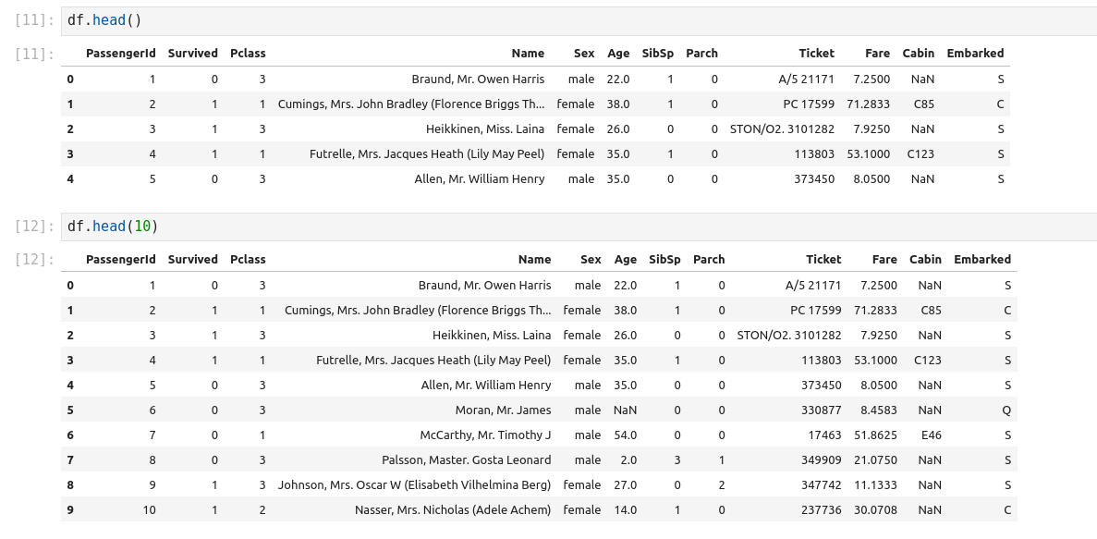Click row index 6 in the second table
This screenshot has width=1097, height=539.
(x=70, y=435)
